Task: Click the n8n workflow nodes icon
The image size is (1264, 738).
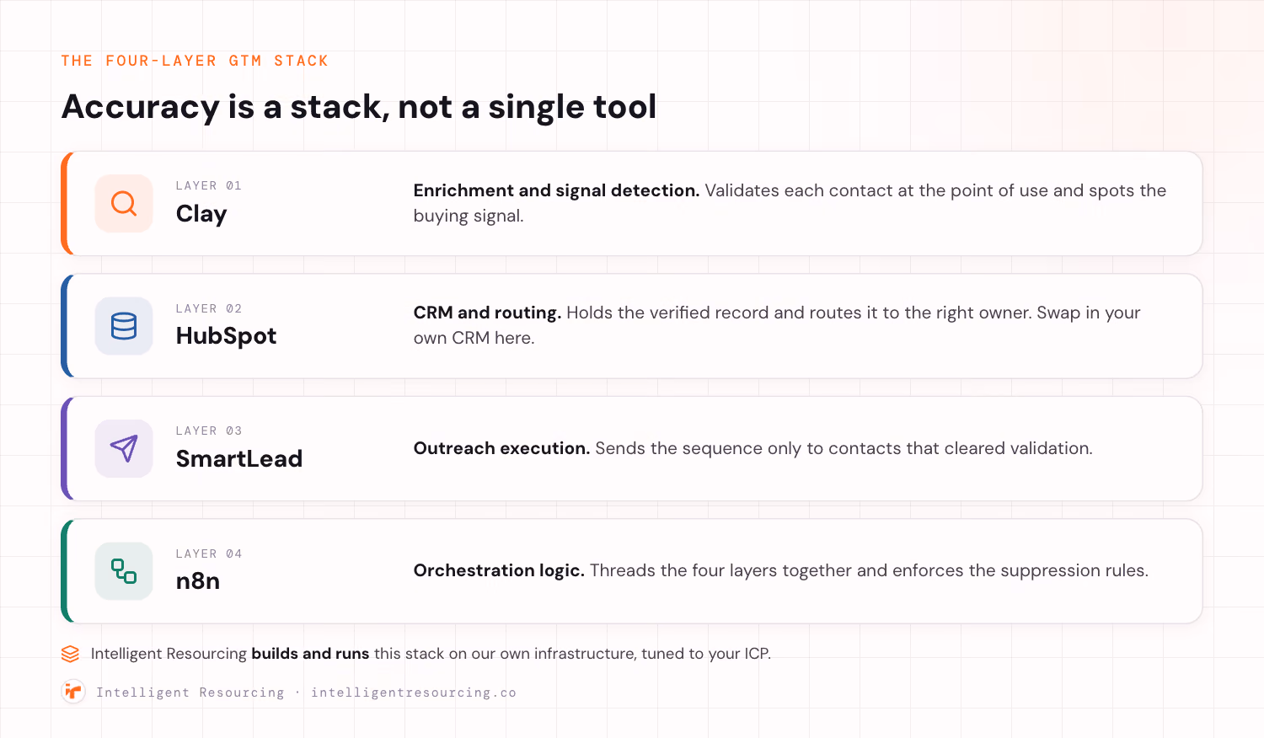Action: (x=124, y=571)
